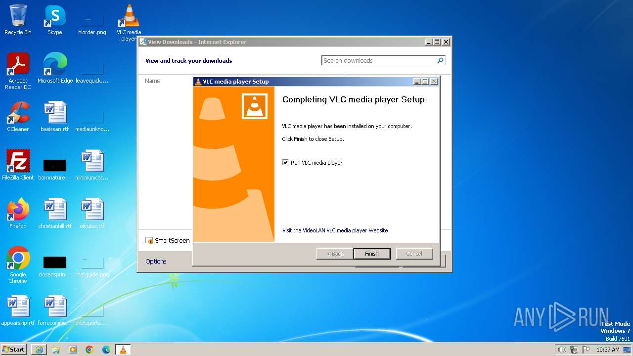Open the Skype desktop shortcut
Screen dimensions: 633x356
coord(54,20)
